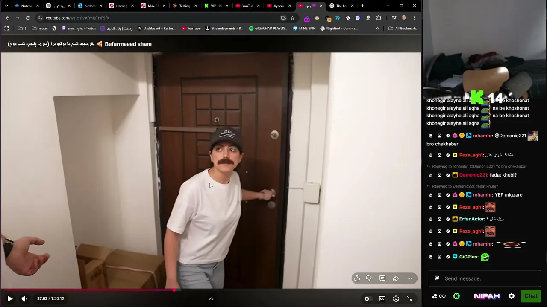Screen dimensions: 547x307
Task: Share the video via arrow icon
Action: click(x=396, y=278)
